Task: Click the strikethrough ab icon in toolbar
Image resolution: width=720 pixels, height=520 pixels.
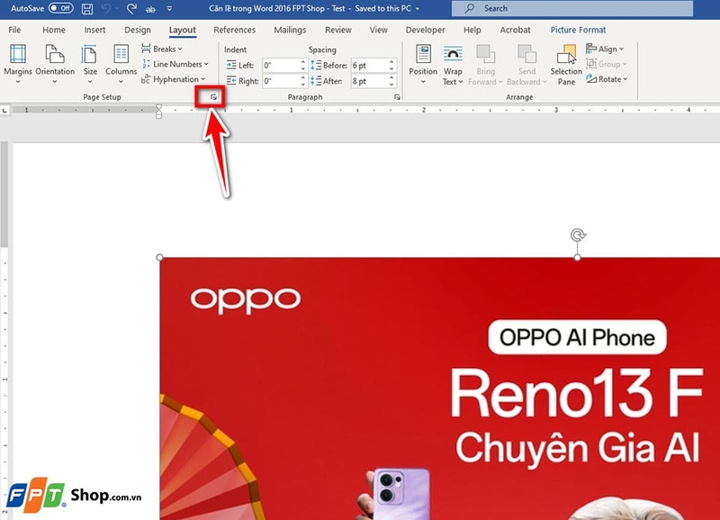Action: click(150, 9)
